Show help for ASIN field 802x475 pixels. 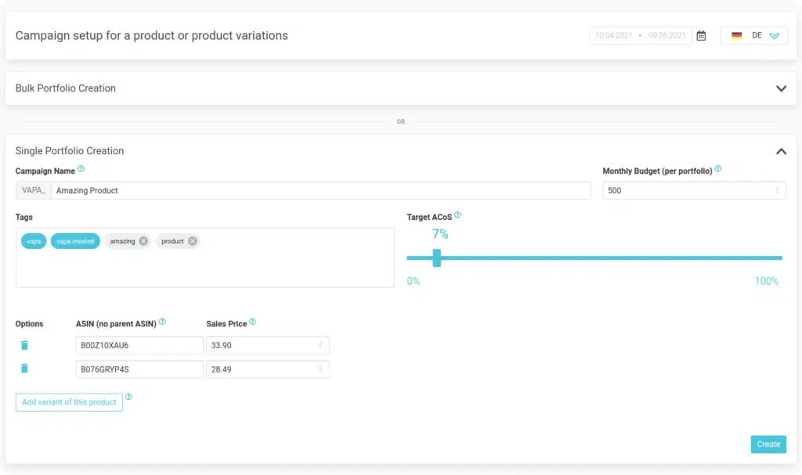(x=162, y=322)
